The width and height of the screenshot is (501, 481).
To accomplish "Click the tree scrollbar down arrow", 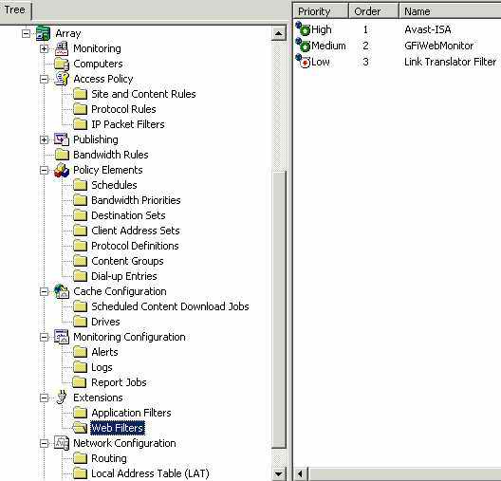I will coord(279,474).
